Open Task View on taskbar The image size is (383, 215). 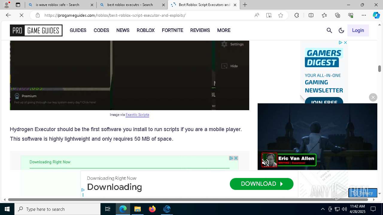pyautogui.click(x=108, y=209)
